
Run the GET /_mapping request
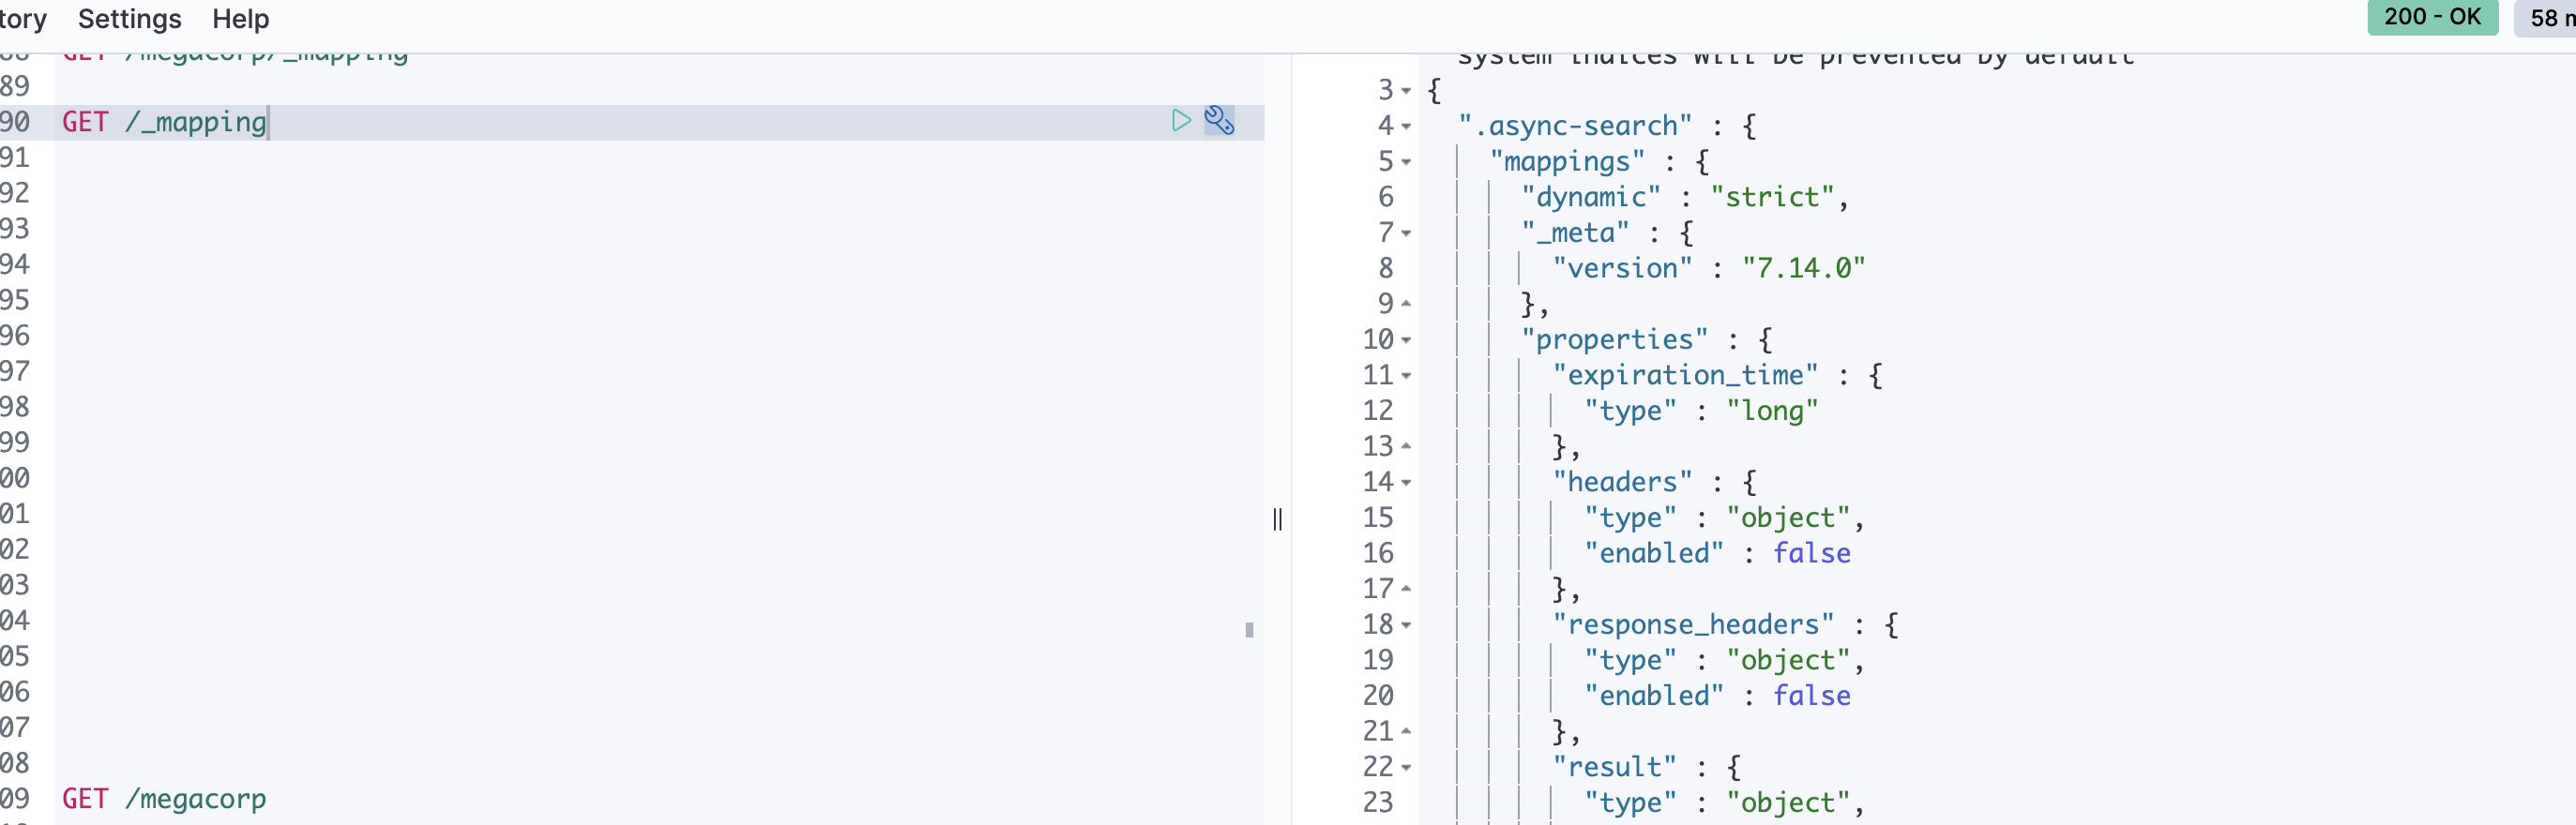pos(1181,121)
